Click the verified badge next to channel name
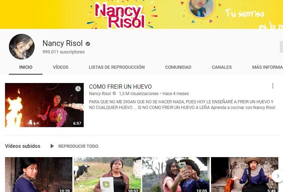 coord(88,44)
